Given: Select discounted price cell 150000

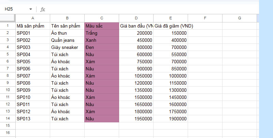Looking at the screenshot, I should 171,33.
